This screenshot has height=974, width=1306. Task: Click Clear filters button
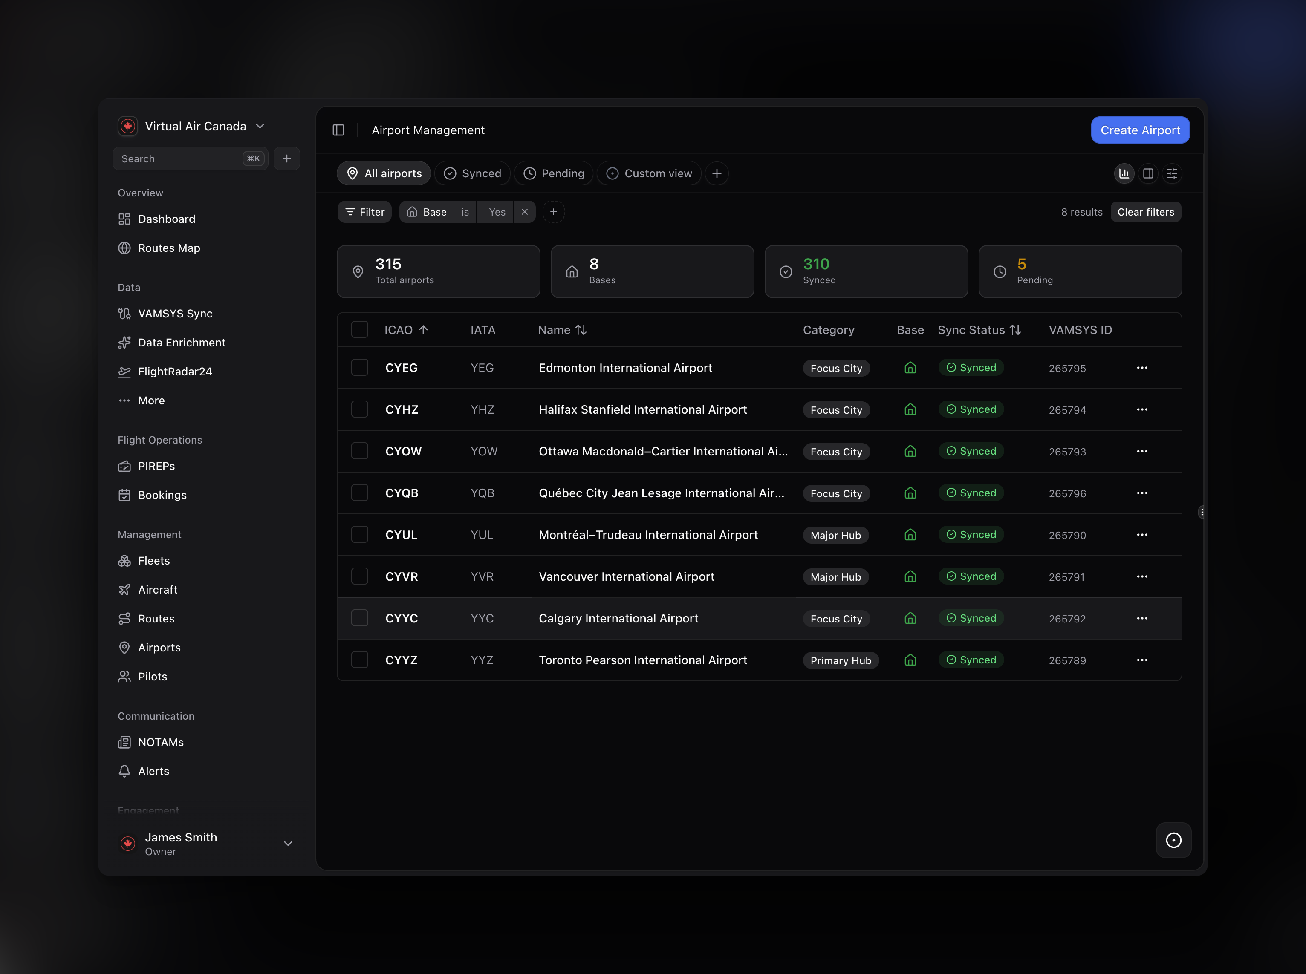(x=1146, y=212)
